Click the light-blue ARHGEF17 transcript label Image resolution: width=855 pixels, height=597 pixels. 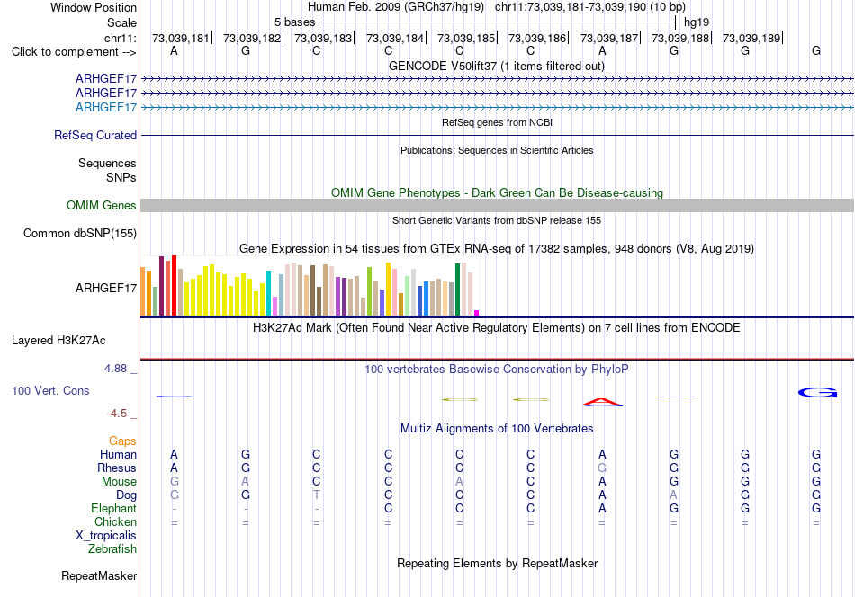pyautogui.click(x=106, y=107)
